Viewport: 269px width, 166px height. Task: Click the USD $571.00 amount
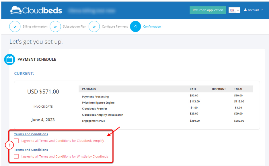click(43, 92)
